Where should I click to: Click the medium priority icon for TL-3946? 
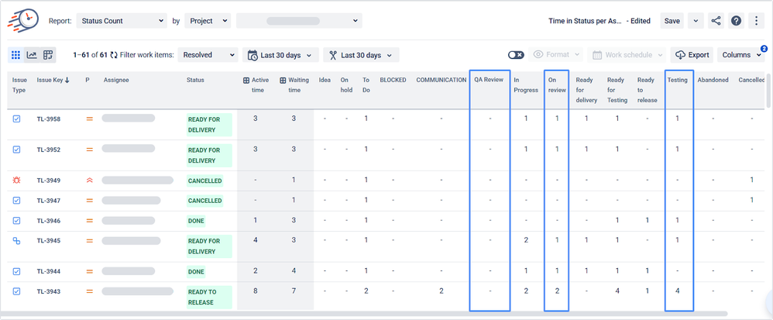(x=89, y=220)
